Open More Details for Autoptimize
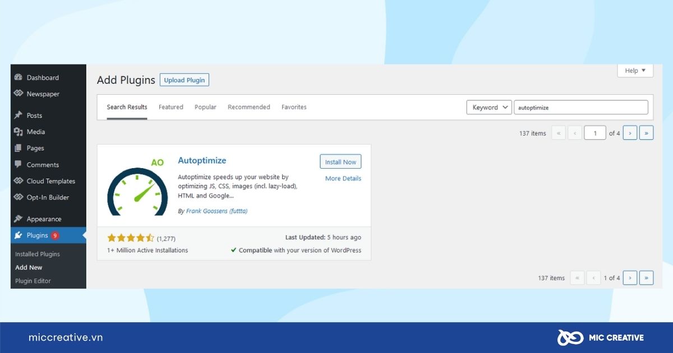673x353 pixels. point(343,178)
